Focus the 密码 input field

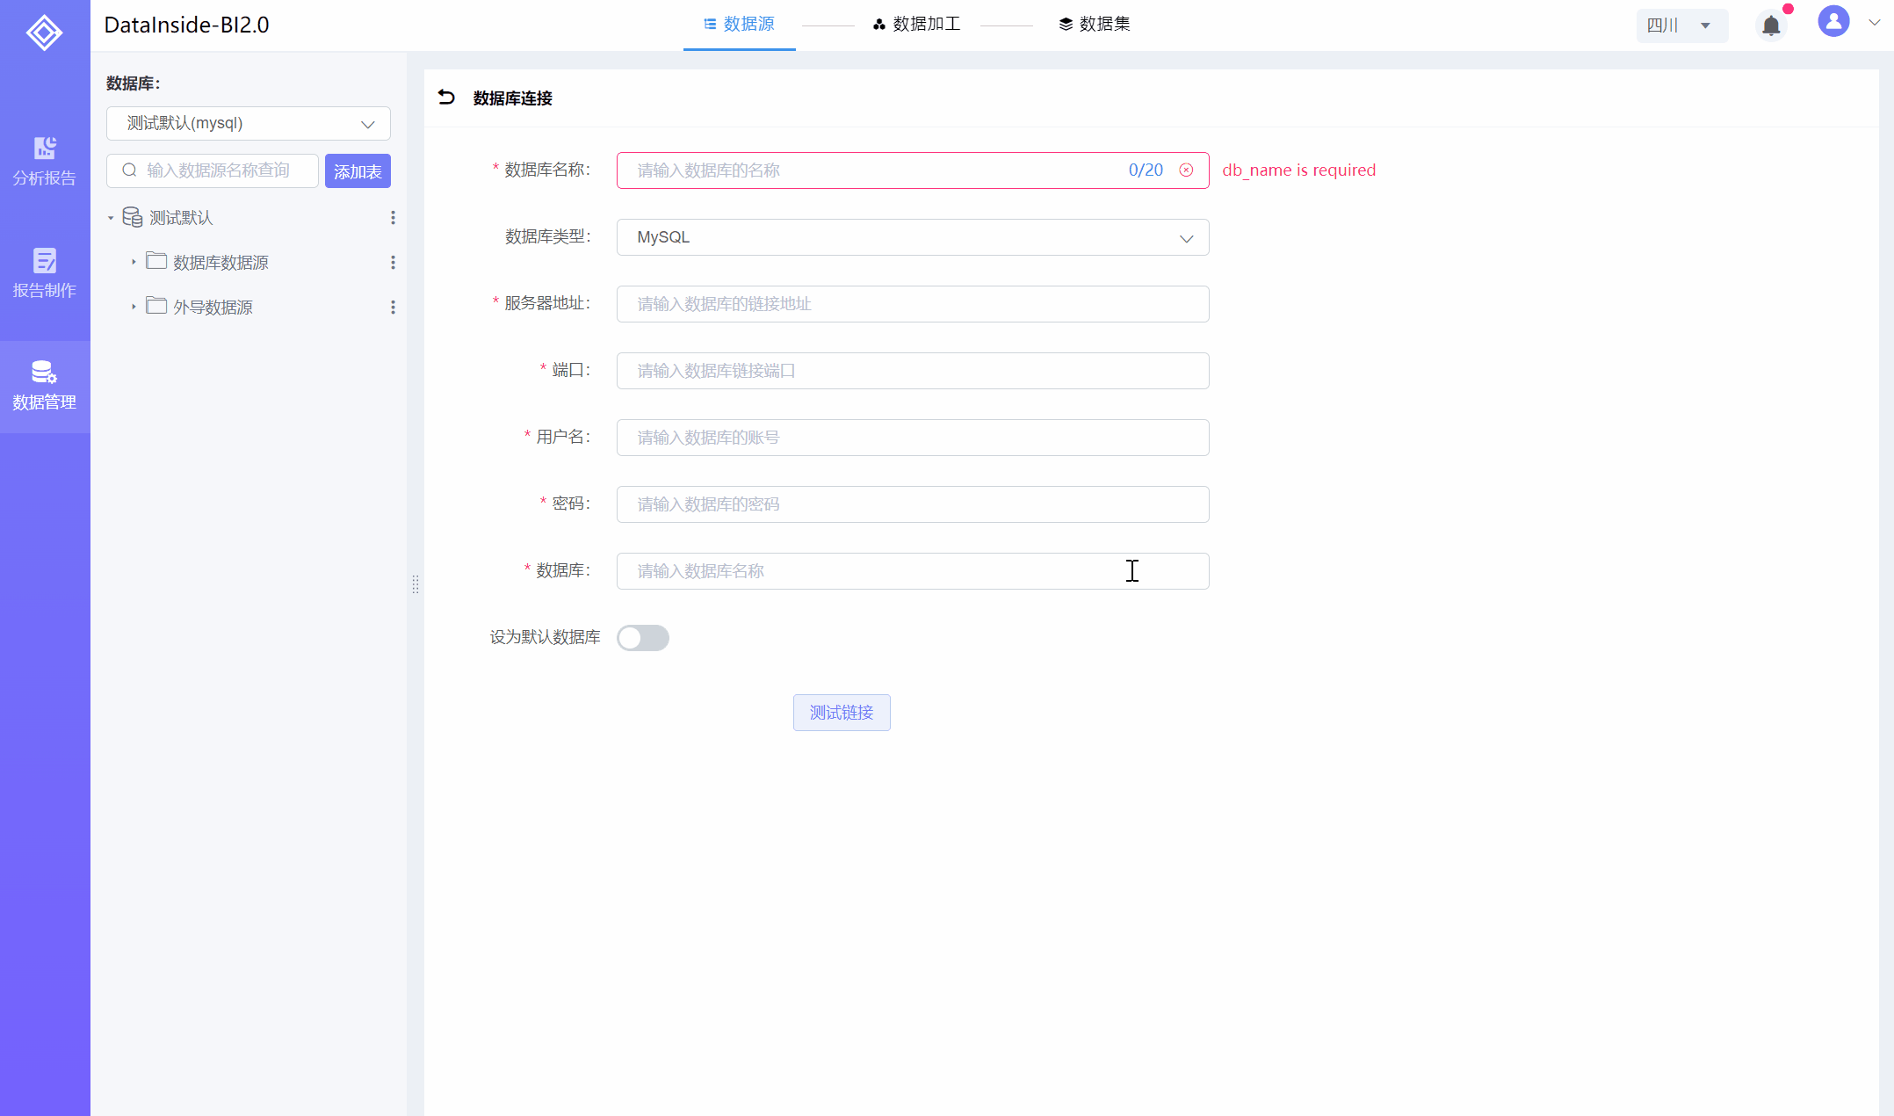(913, 504)
